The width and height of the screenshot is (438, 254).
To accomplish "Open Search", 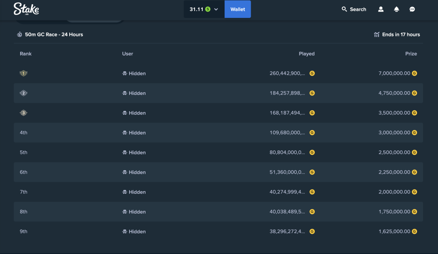I will point(354,9).
